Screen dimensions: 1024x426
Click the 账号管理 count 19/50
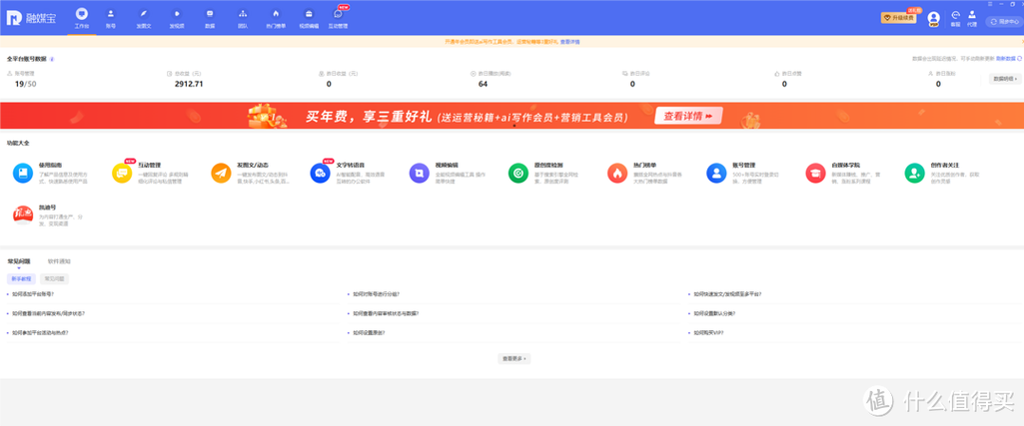tap(25, 84)
